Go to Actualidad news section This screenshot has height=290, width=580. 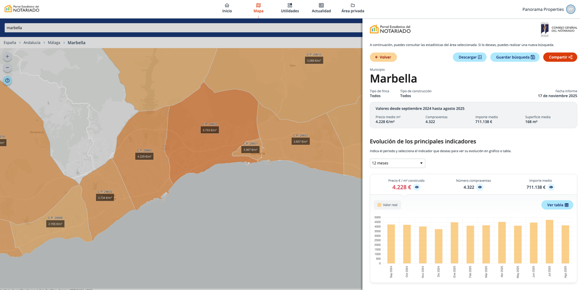click(x=321, y=8)
